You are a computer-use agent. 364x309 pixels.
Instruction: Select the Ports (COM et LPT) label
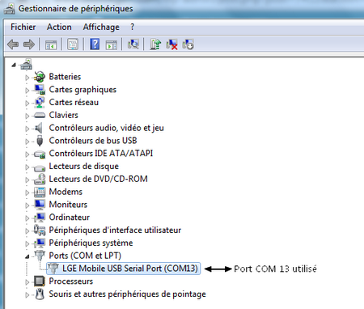tap(85, 256)
